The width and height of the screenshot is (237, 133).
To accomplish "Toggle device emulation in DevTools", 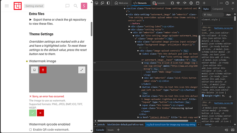I will coord(102,3).
